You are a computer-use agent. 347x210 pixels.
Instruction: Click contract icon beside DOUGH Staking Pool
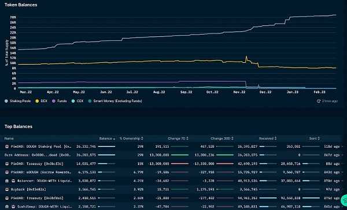point(7,147)
